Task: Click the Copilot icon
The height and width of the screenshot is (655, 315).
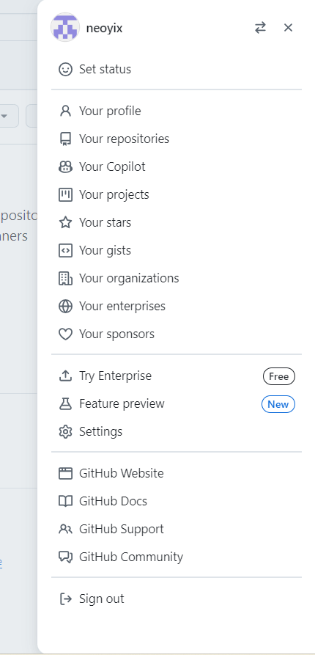Action: click(x=65, y=167)
